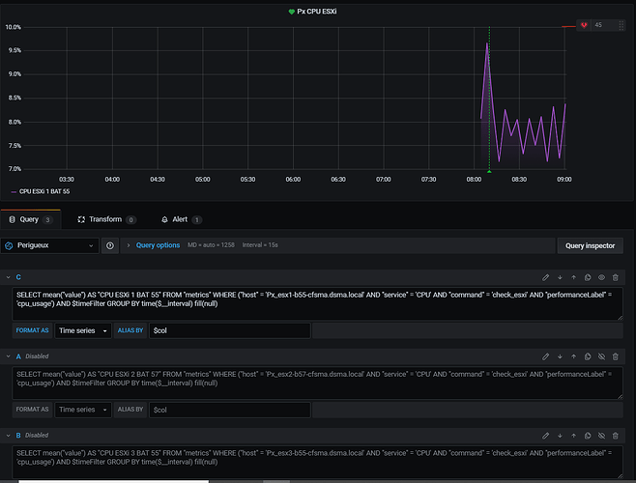Move query C down
Image resolution: width=636 pixels, height=483 pixels.
click(560, 277)
